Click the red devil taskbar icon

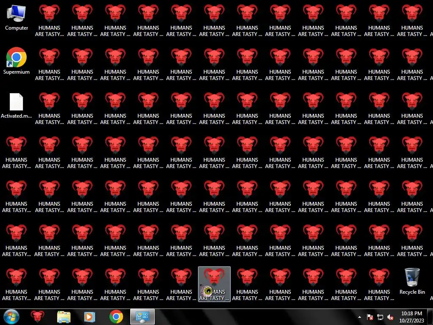37,317
